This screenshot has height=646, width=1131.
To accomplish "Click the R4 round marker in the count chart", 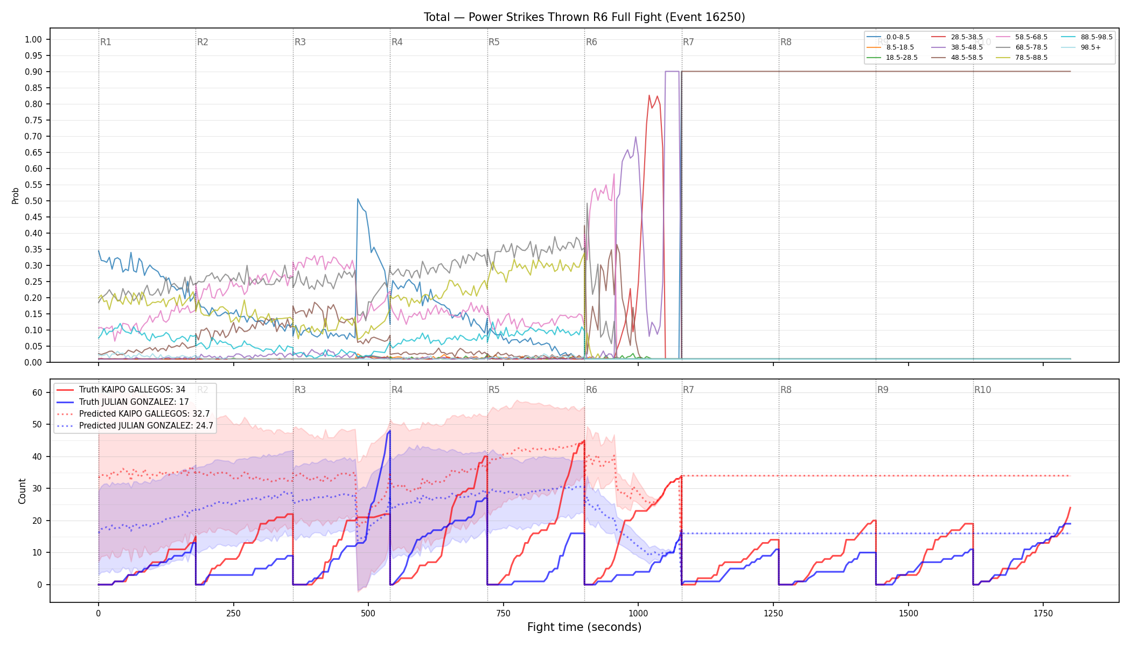I will [397, 390].
